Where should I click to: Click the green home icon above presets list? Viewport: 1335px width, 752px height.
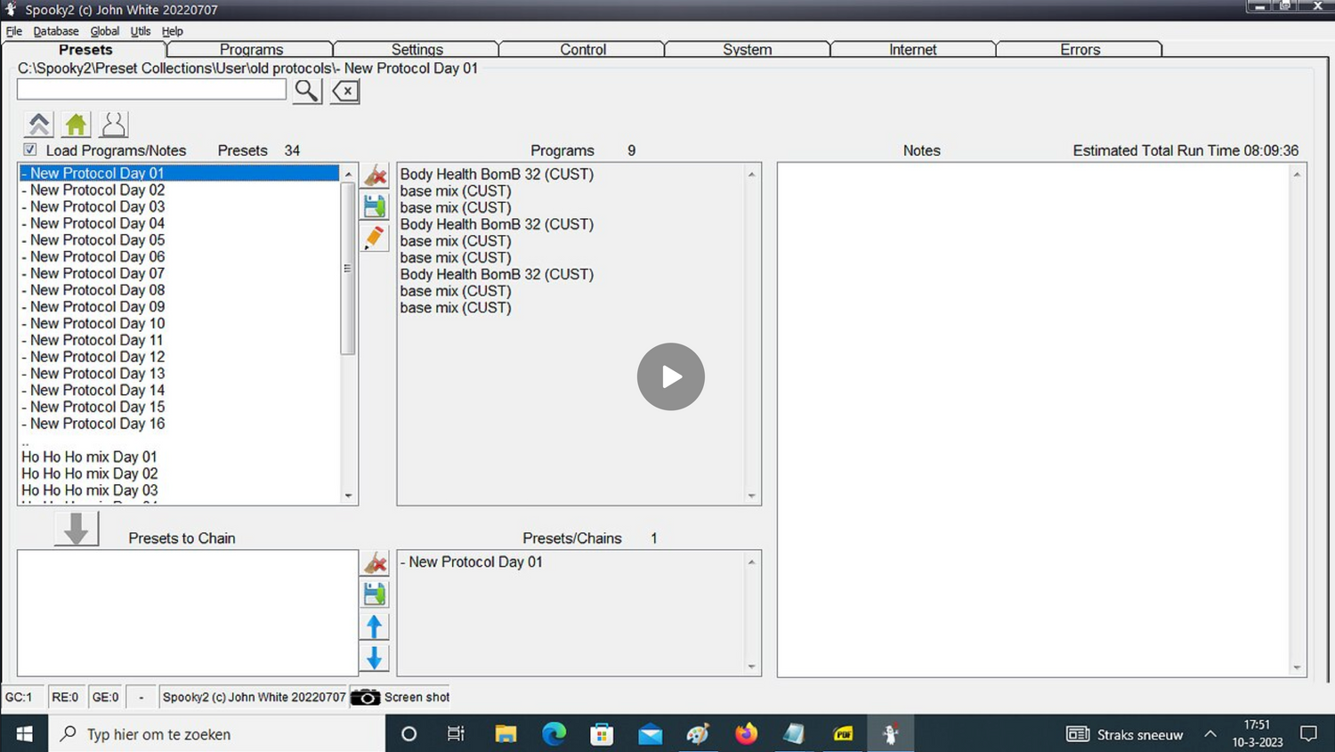click(76, 124)
